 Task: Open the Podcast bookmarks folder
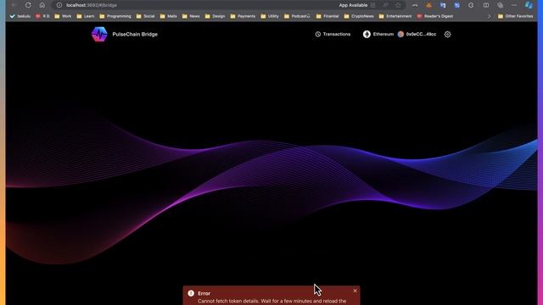(297, 16)
